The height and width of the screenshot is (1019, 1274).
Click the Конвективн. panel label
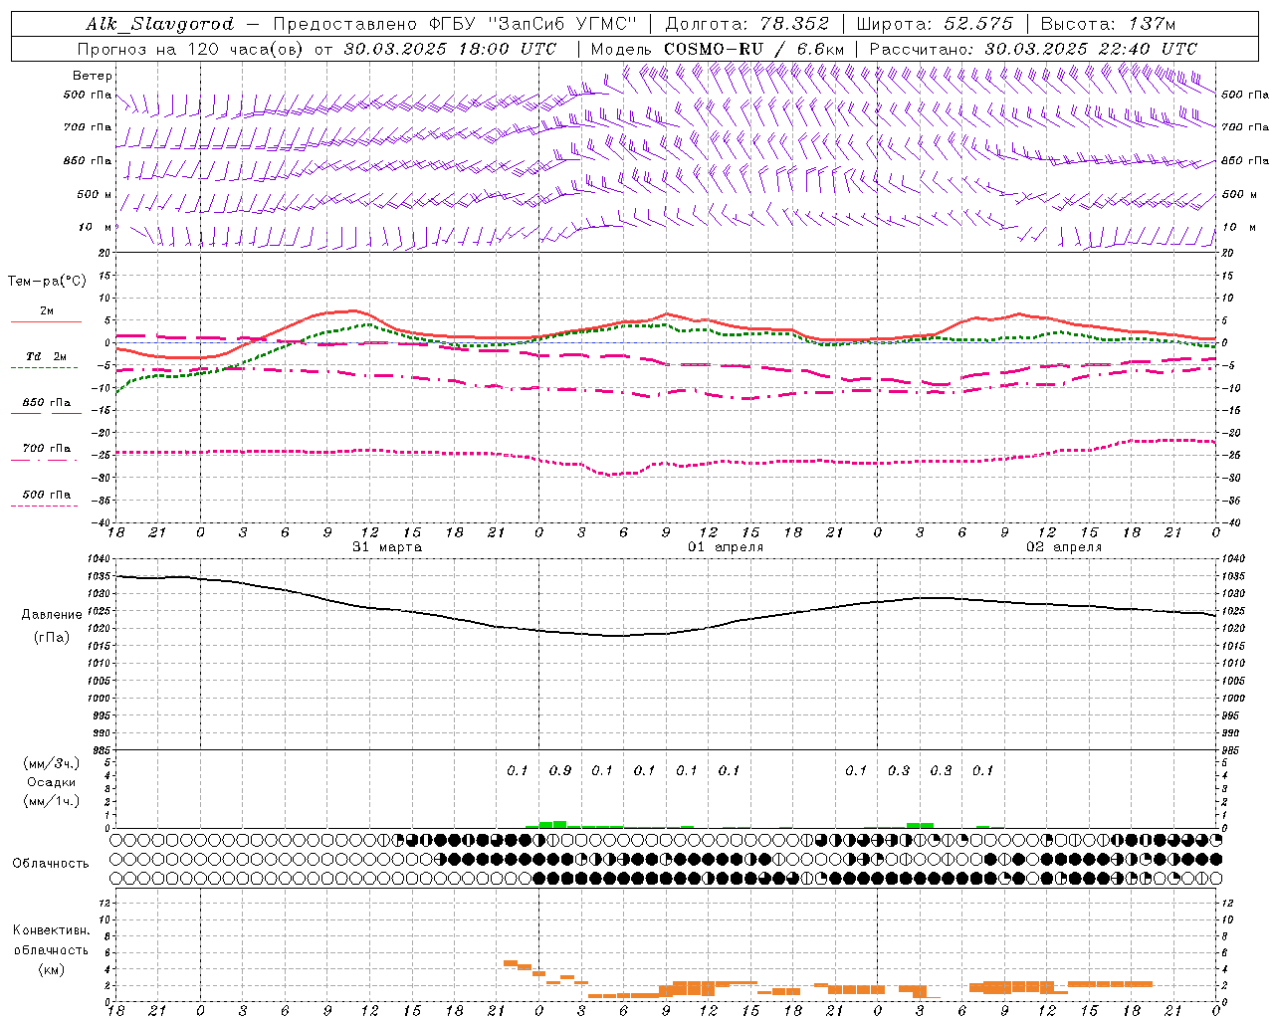(51, 930)
